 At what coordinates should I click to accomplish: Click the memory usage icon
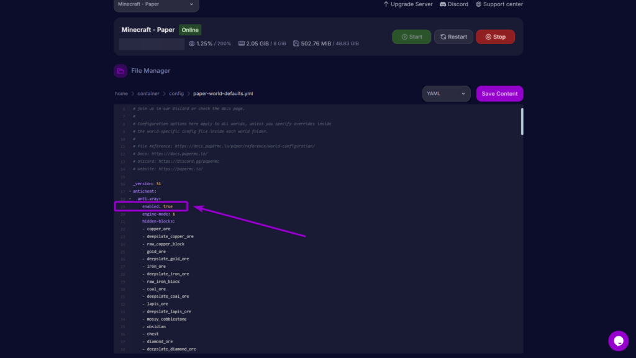click(x=241, y=44)
